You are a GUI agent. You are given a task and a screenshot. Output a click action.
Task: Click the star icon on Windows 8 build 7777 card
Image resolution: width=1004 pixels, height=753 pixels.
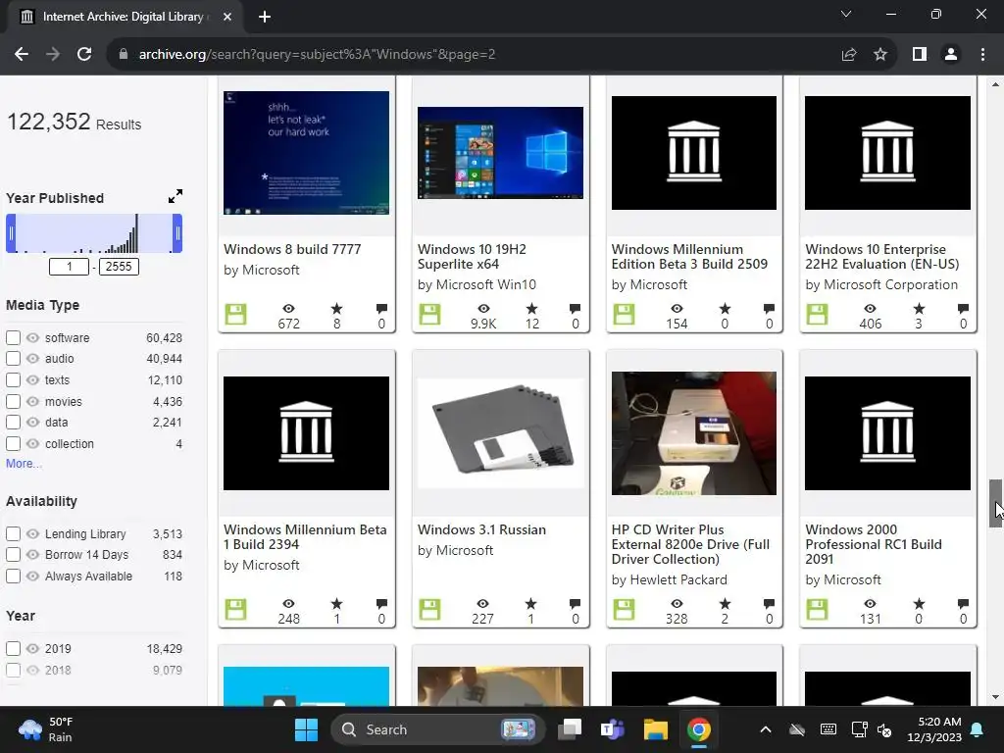pyautogui.click(x=337, y=309)
